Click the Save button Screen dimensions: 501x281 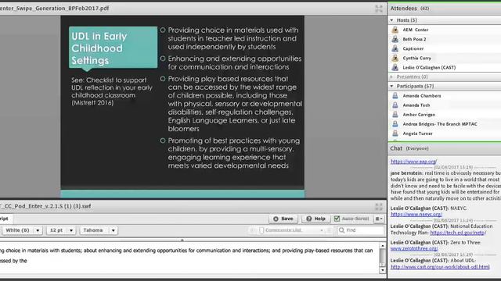click(x=283, y=219)
